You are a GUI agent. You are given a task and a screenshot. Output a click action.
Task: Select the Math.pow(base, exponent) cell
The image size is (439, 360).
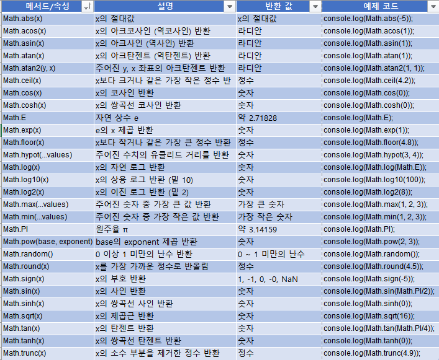tap(48, 242)
